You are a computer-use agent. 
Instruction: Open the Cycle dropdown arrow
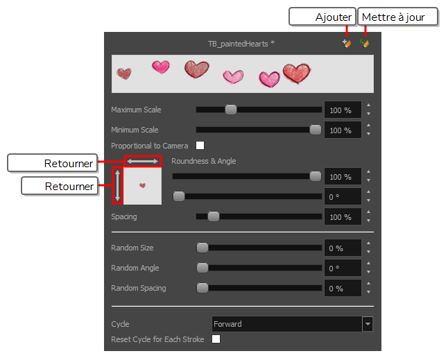(368, 324)
